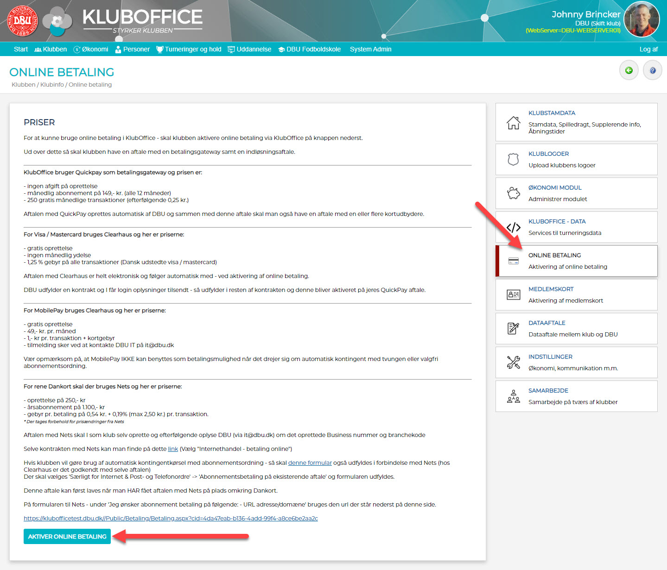
Task: Click the tools Indstillinger icon
Action: click(513, 362)
